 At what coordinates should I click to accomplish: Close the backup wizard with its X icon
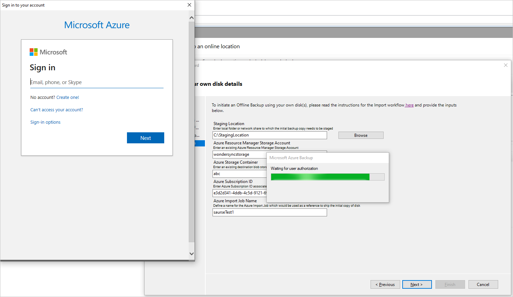(x=505, y=65)
